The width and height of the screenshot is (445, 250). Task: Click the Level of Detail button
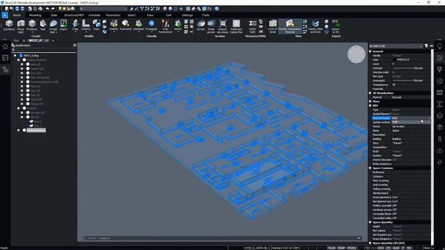[273, 26]
